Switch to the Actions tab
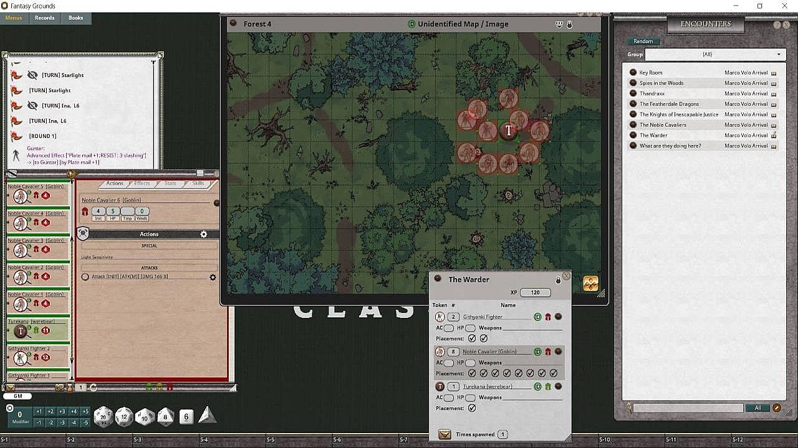Image resolution: width=798 pixels, height=448 pixels. point(115,184)
